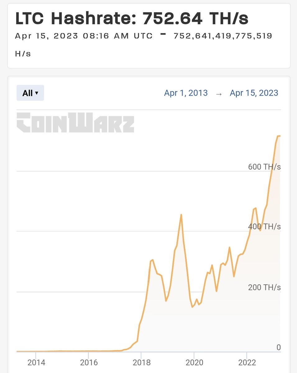Select the Apr 1, 2013 start date
The width and height of the screenshot is (297, 373).
pos(186,93)
